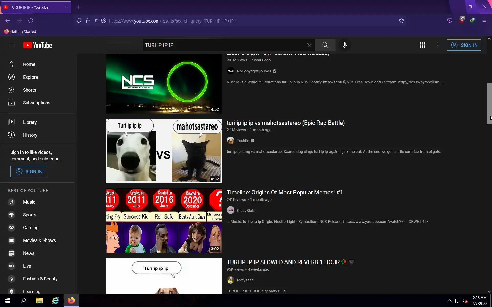The image size is (492, 307).
Task: Select Gaming under Best of YouTube
Action: pos(31,228)
